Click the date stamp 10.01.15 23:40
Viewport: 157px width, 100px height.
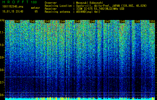point(13,11)
